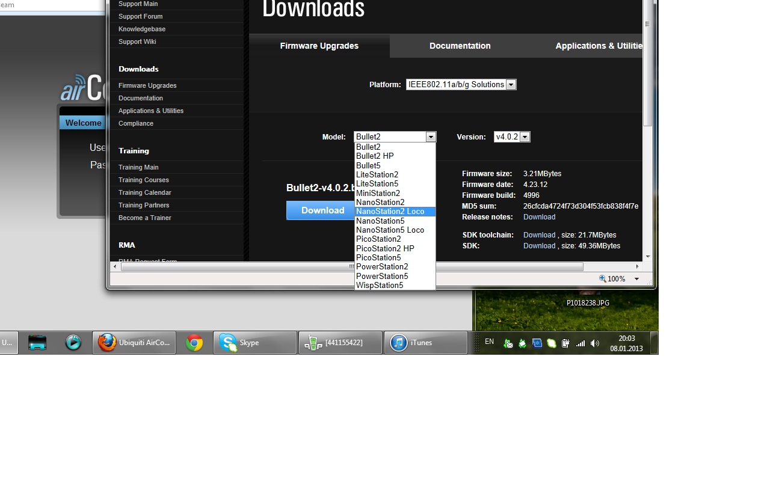Open Documentation in the sidebar Downloads section
The width and height of the screenshot is (770, 481).
141,98
